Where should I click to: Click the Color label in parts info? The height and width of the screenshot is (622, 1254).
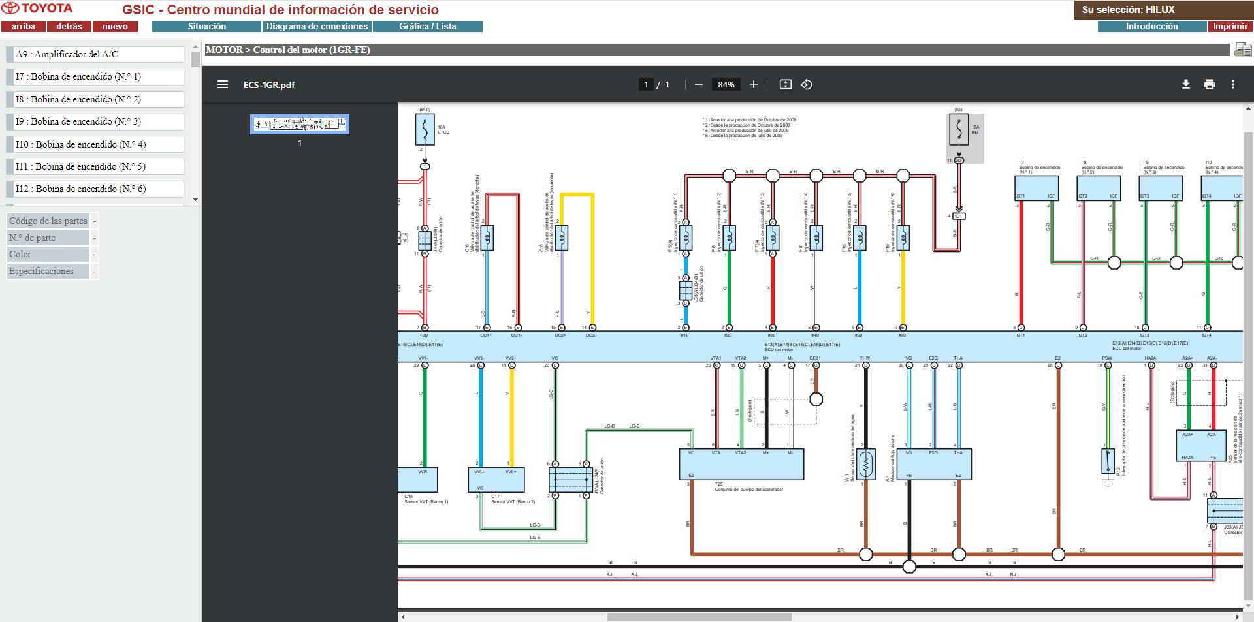tap(48, 254)
